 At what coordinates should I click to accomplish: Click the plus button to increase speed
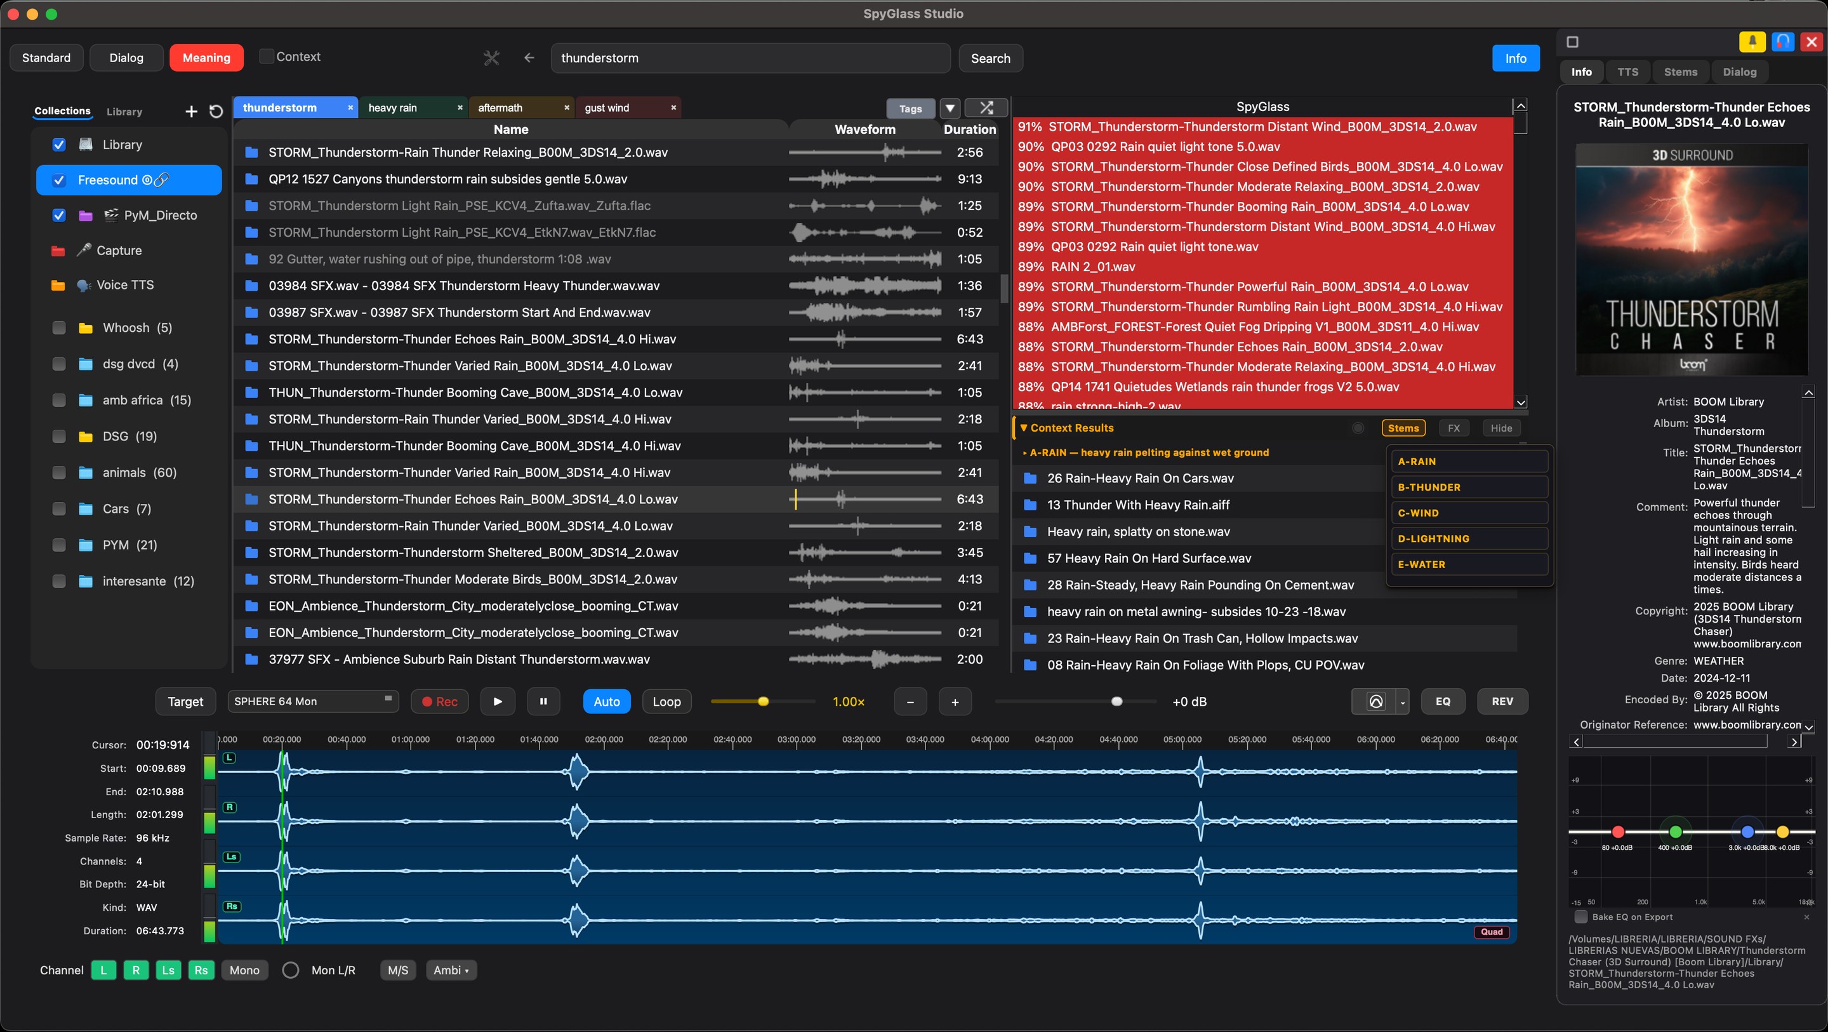pos(955,702)
